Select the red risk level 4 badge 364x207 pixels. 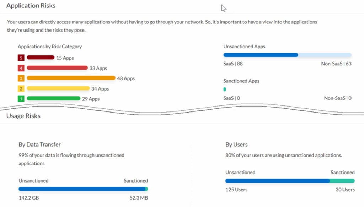[x=21, y=68]
